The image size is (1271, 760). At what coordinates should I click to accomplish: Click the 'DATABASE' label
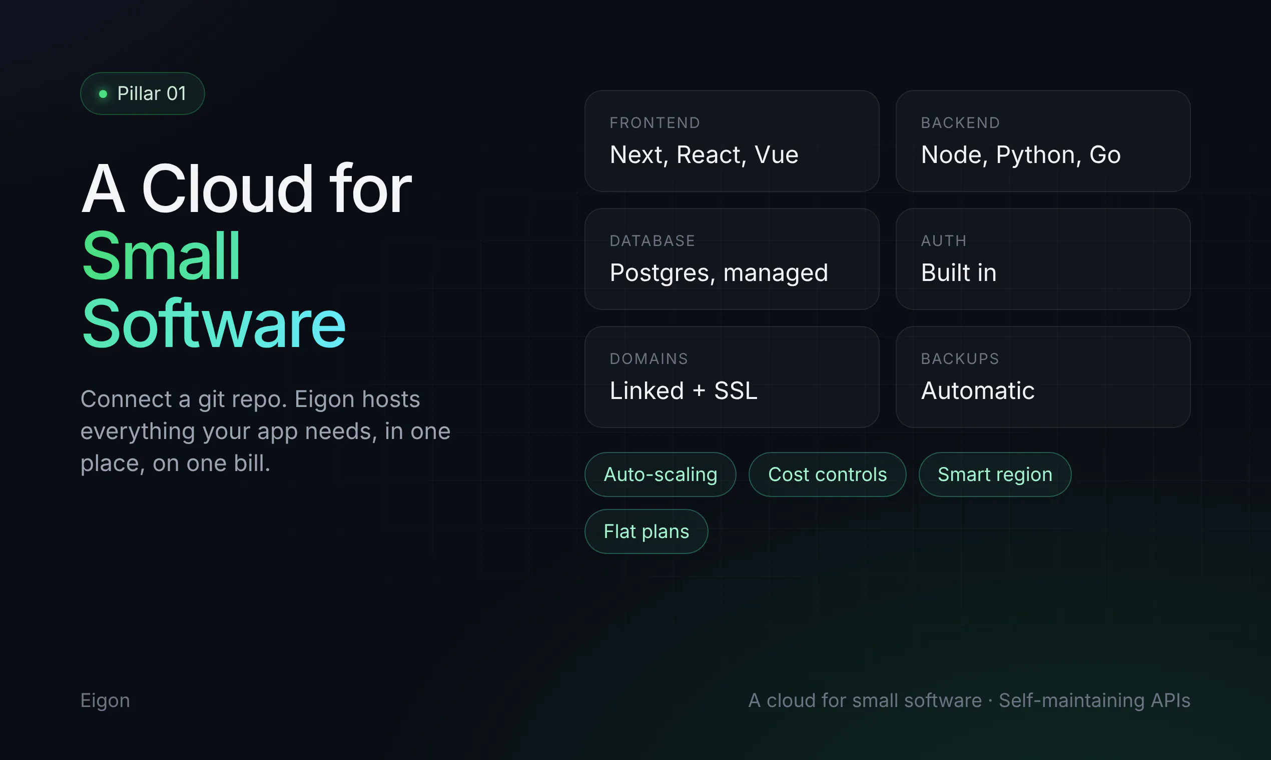coord(653,240)
